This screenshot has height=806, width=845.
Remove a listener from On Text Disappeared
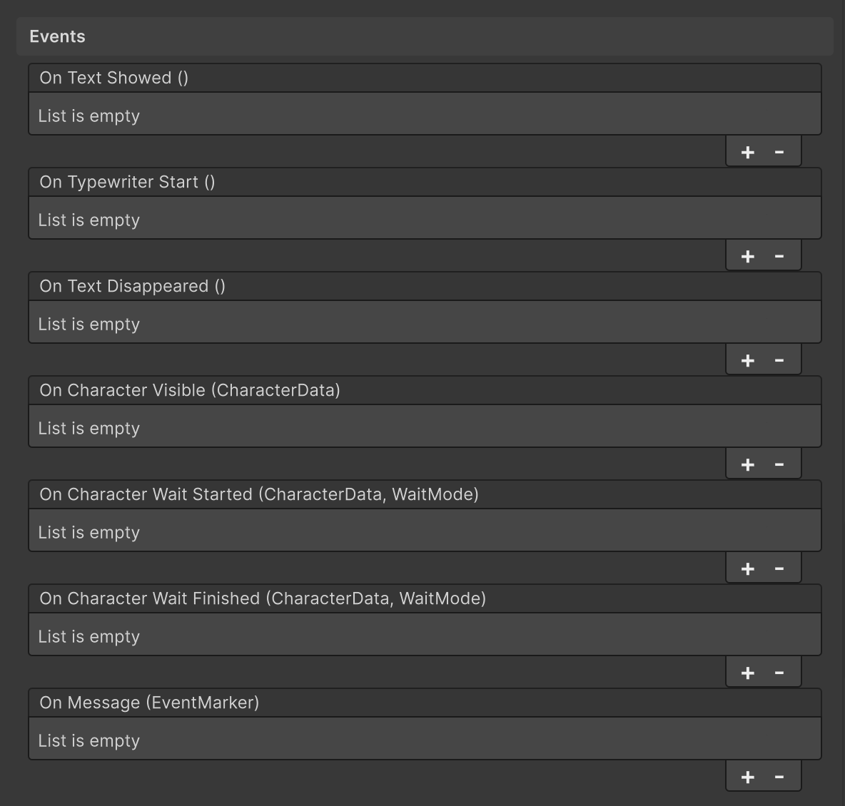pos(779,360)
